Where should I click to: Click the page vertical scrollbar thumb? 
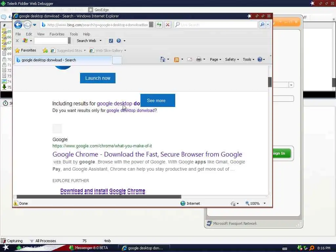270,82
